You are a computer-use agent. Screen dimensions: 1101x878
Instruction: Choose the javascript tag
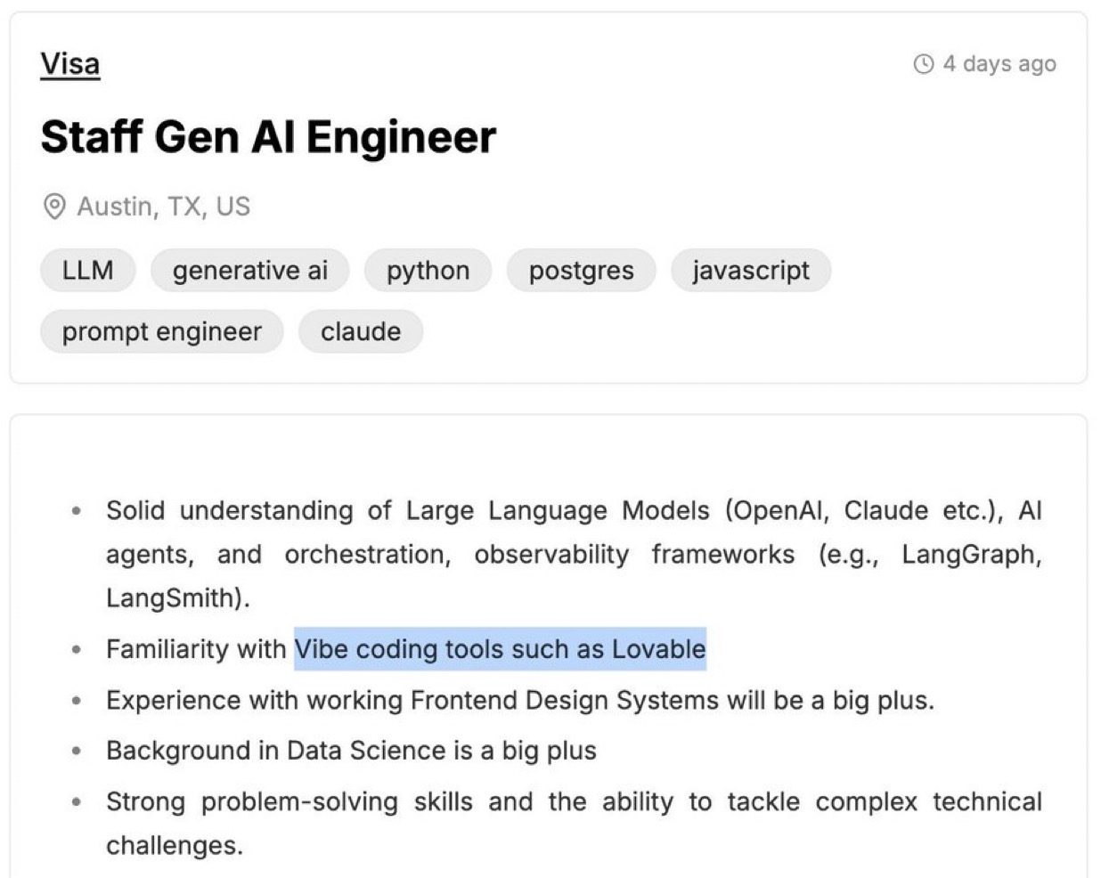[x=750, y=271]
